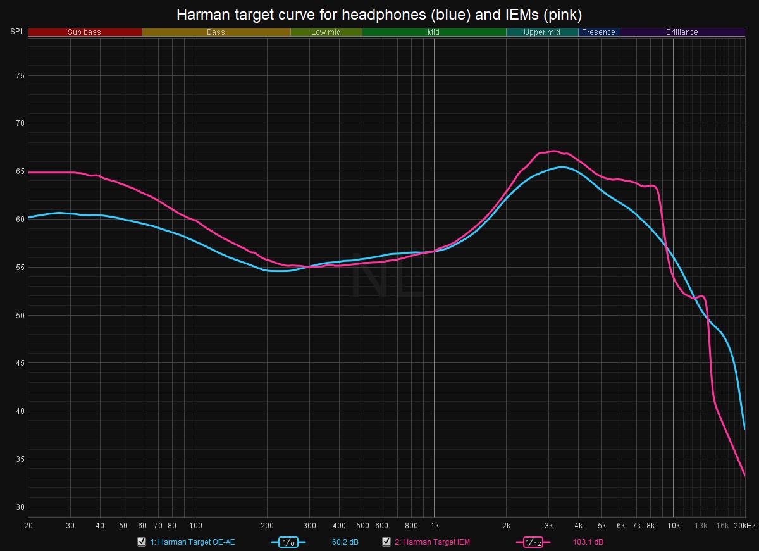
Task: Click the 1k frequency axis label
Action: [434, 526]
